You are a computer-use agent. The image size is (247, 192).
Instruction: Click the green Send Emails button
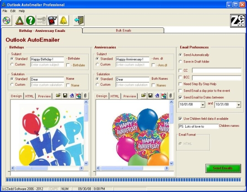[223, 168]
